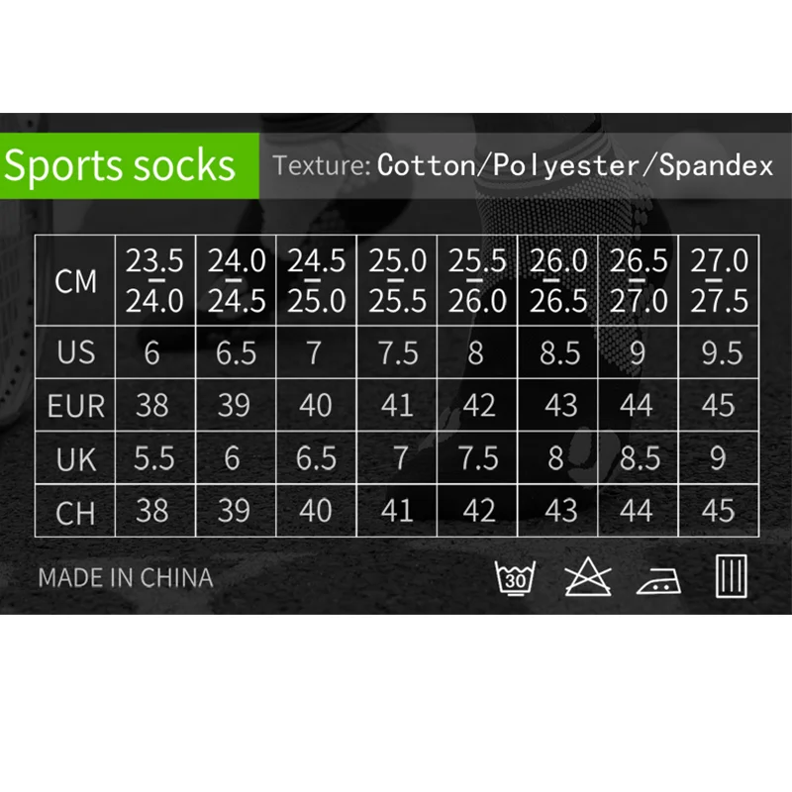The height and width of the screenshot is (792, 792).
Task: Select the CM row header
Action: [76, 282]
